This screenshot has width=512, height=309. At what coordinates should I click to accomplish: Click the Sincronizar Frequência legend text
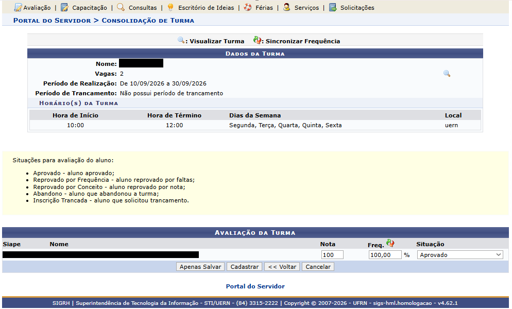pyautogui.click(x=303, y=41)
